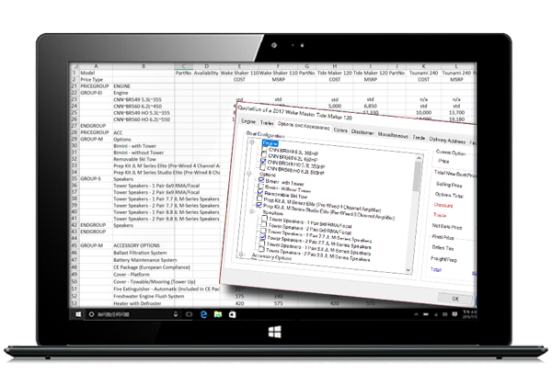Image resolution: width=552 pixels, height=374 pixels.
Task: Select the Speakers node in the tree
Action: [272, 212]
